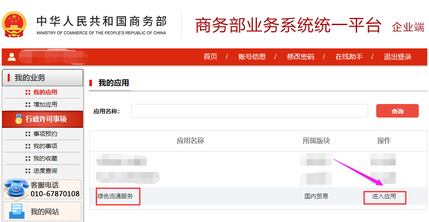Click the 操作 column header
The height and width of the screenshot is (222, 429).
pyautogui.click(x=384, y=141)
